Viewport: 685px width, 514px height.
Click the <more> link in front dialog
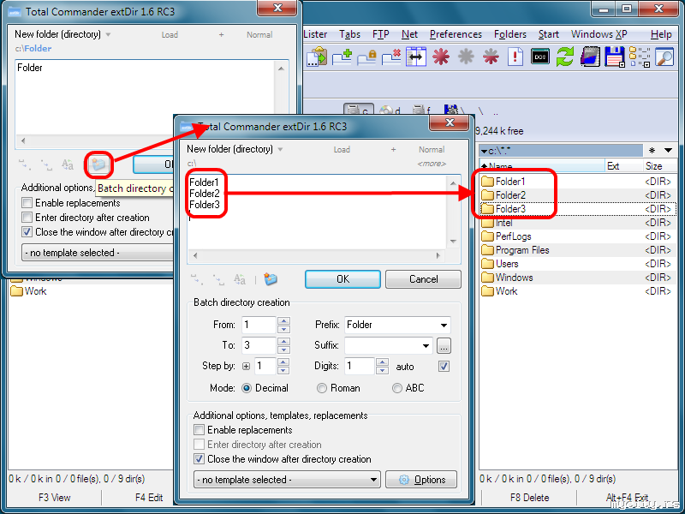(x=432, y=164)
